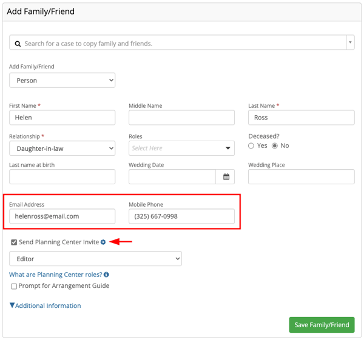The width and height of the screenshot is (364, 340).
Task: Open the Roles Select Here dropdown
Action: tap(181, 148)
